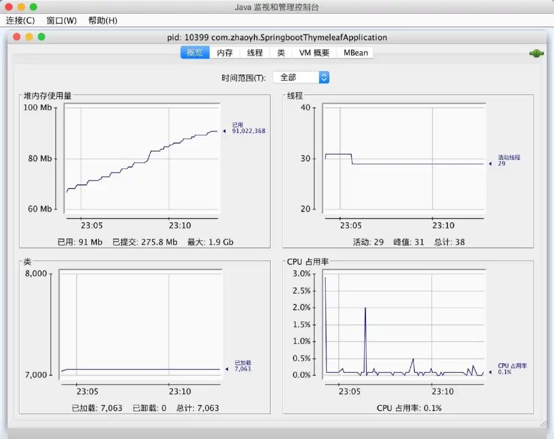554x439 pixels.
Task: Open the MBean tab
Action: tap(355, 53)
